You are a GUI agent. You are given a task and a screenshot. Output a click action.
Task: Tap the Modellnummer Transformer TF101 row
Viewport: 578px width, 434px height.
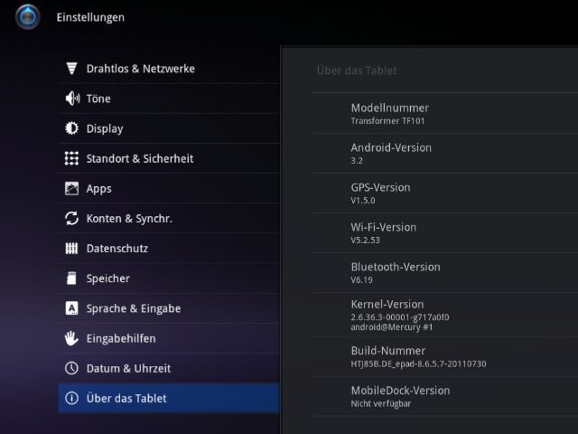(x=444, y=113)
